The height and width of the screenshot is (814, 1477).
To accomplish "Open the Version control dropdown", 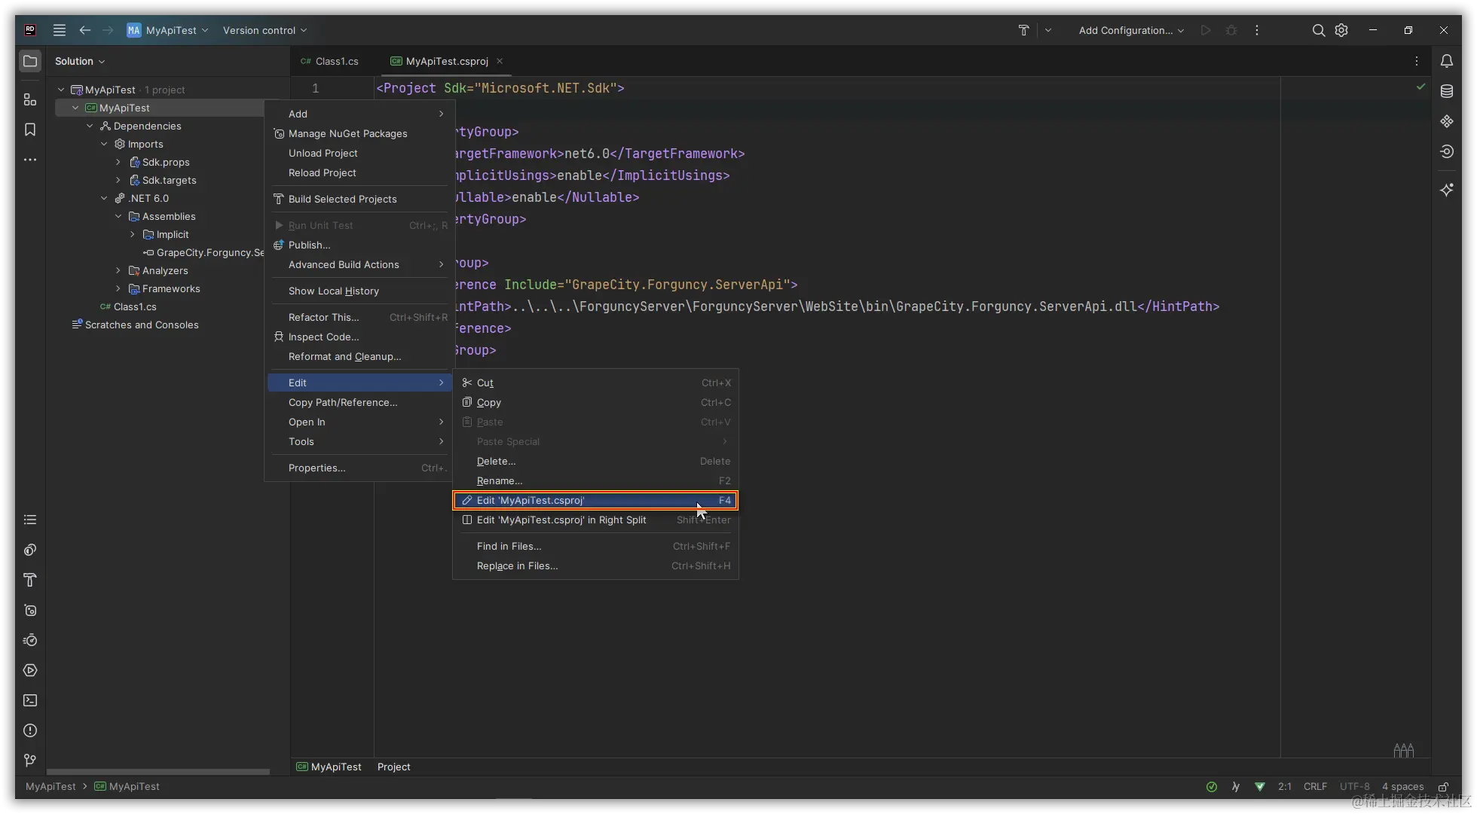I will 265,30.
